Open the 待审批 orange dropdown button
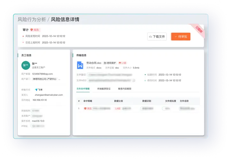230x160 pixels. point(181,36)
